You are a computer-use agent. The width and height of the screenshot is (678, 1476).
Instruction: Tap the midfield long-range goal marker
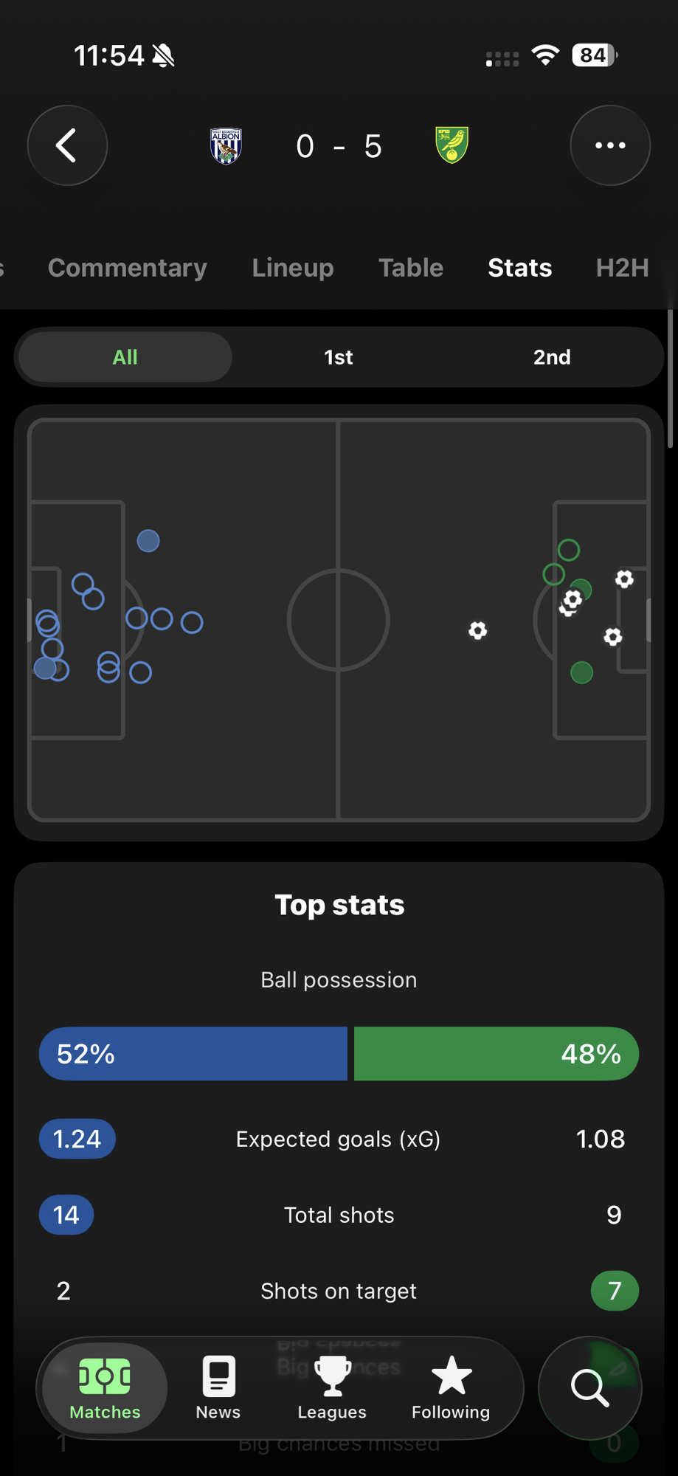pyautogui.click(x=478, y=630)
